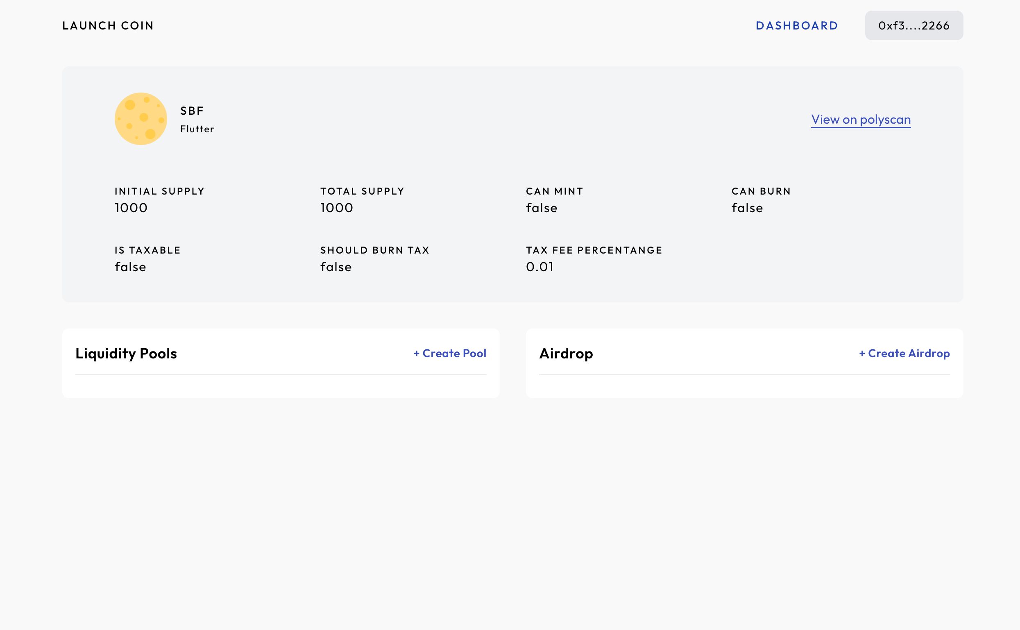Click the false value under CAN BURN

747,208
